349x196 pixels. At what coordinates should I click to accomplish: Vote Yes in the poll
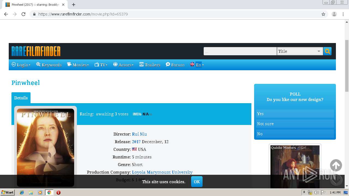295,114
